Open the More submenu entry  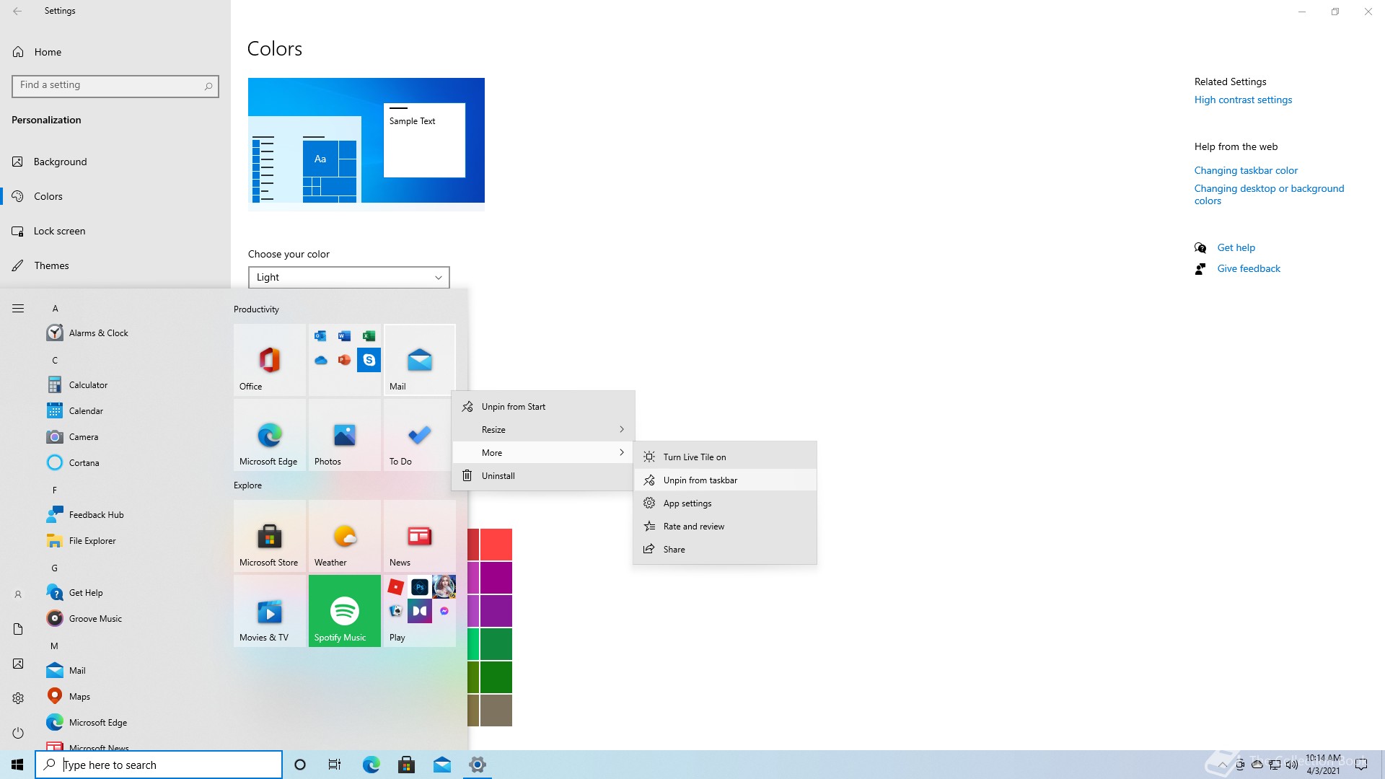(x=543, y=453)
